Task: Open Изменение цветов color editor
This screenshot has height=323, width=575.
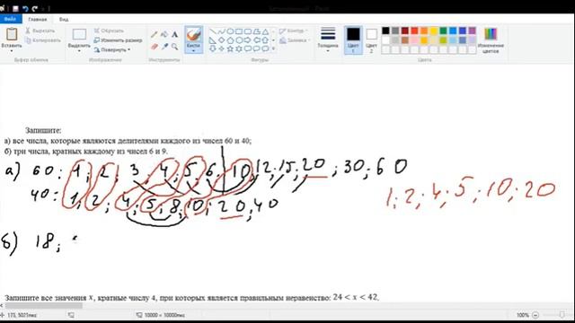Action: click(491, 40)
